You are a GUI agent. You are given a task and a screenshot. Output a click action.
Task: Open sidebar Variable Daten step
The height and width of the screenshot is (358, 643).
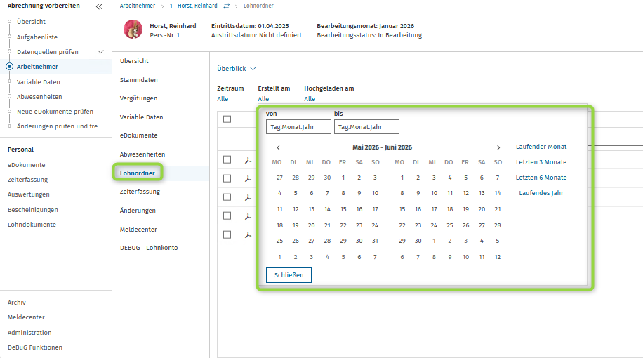[x=39, y=82]
